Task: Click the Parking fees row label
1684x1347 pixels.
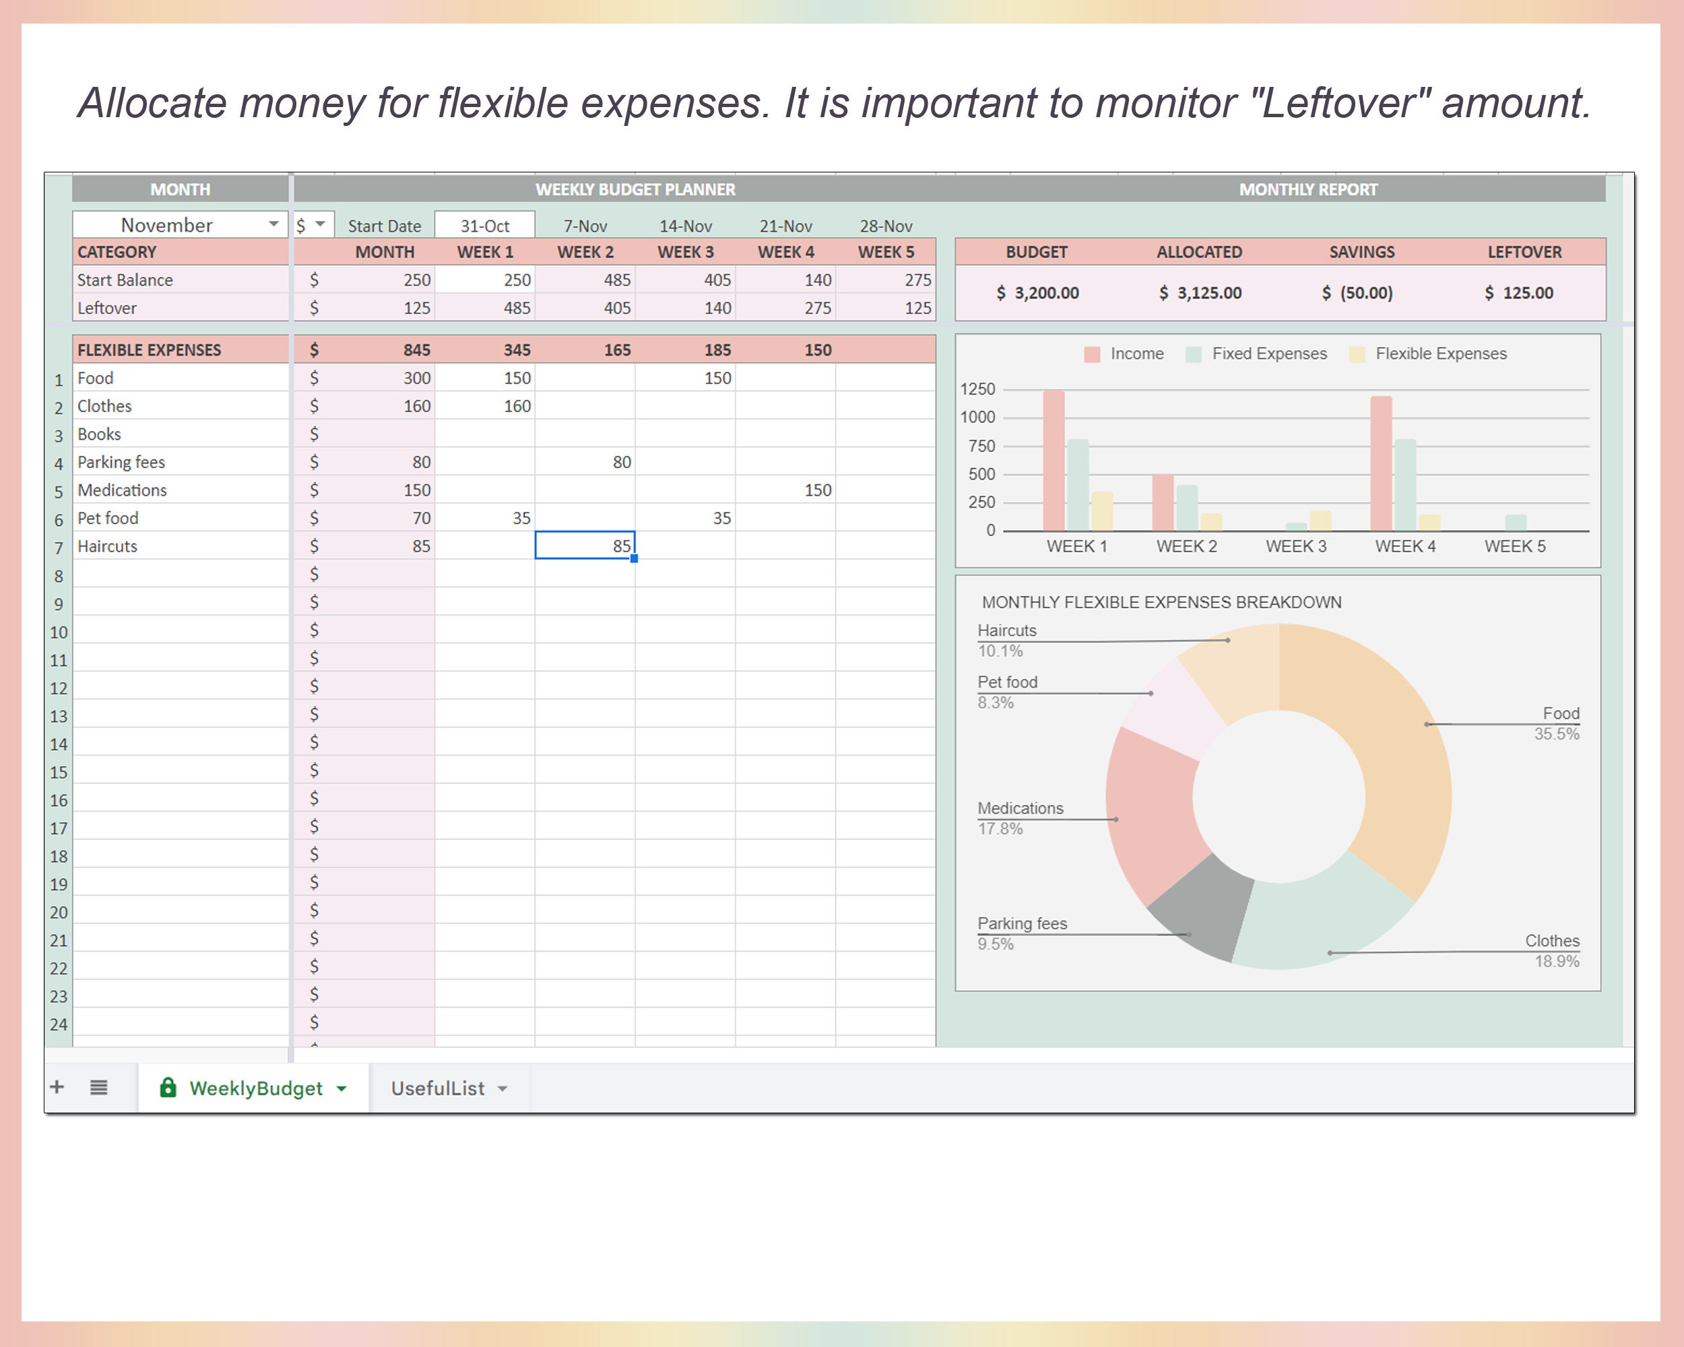Action: pos(121,461)
